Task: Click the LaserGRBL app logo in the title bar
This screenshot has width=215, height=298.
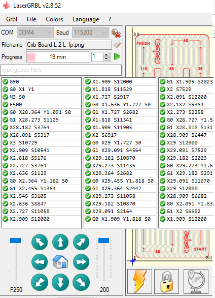Action: (x=7, y=6)
